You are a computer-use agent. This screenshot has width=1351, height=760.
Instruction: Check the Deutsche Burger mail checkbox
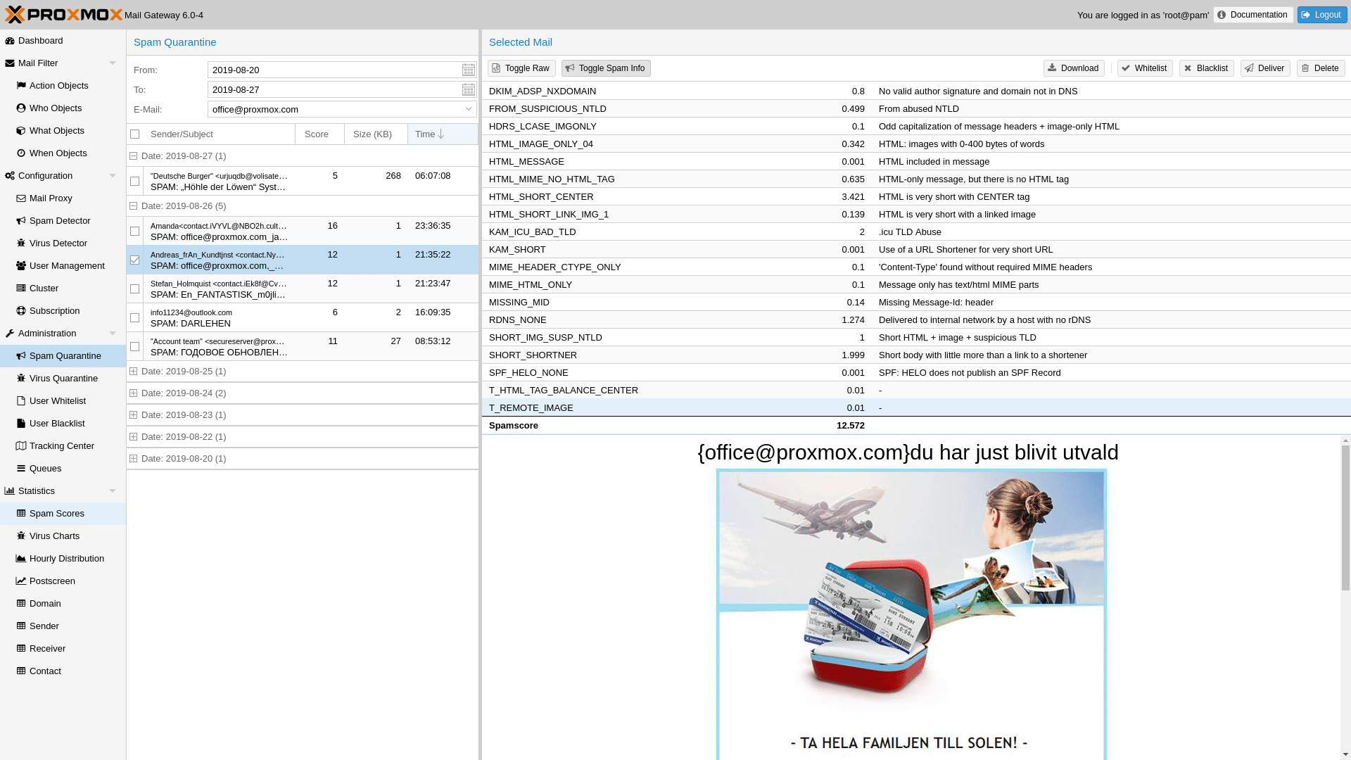135,182
